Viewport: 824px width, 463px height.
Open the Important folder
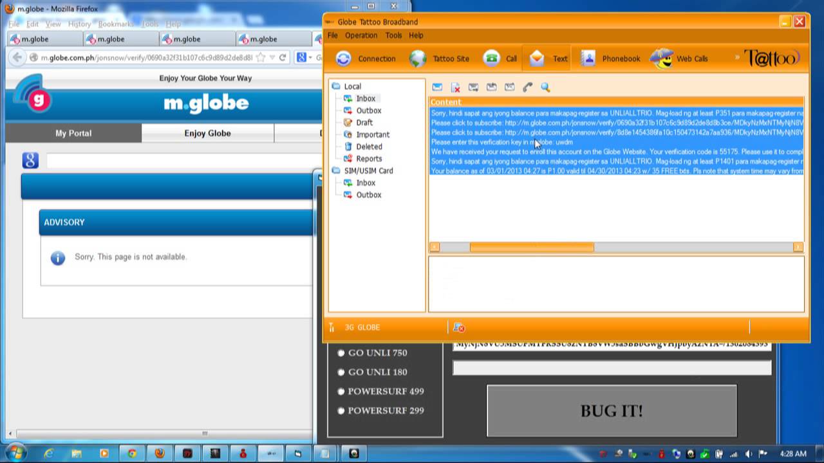pyautogui.click(x=366, y=134)
